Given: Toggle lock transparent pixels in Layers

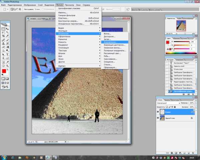Looking at the screenshot, I should click(167, 107).
